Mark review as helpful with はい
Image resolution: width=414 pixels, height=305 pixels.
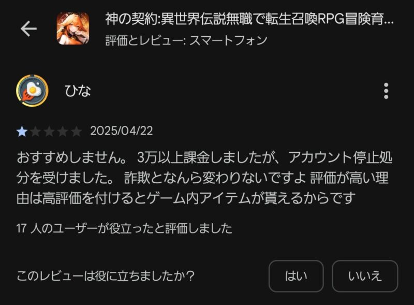pos(296,276)
